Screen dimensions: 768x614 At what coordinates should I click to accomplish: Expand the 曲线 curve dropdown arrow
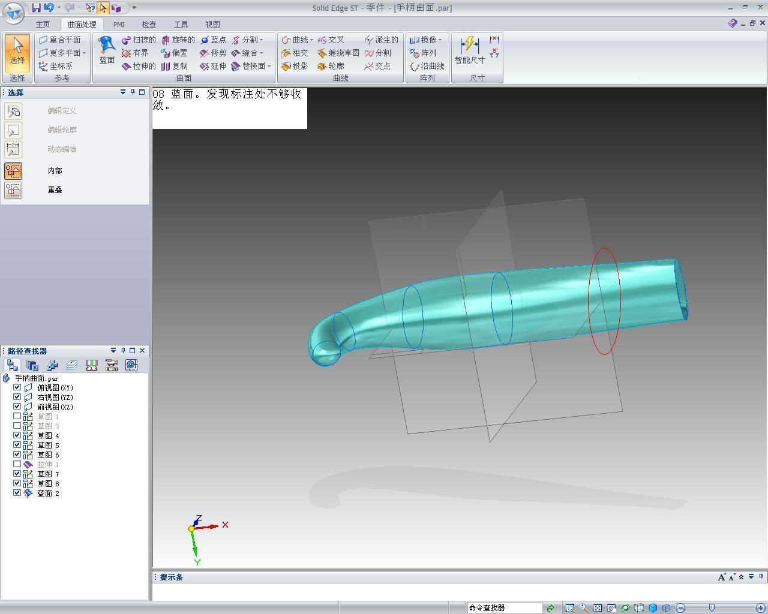pos(311,40)
